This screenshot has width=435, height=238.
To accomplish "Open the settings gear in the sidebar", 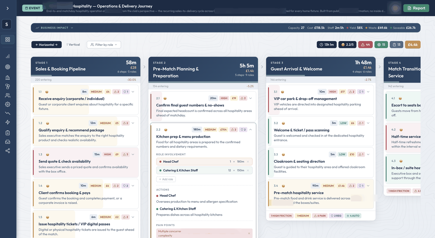I will pyautogui.click(x=8, y=104).
